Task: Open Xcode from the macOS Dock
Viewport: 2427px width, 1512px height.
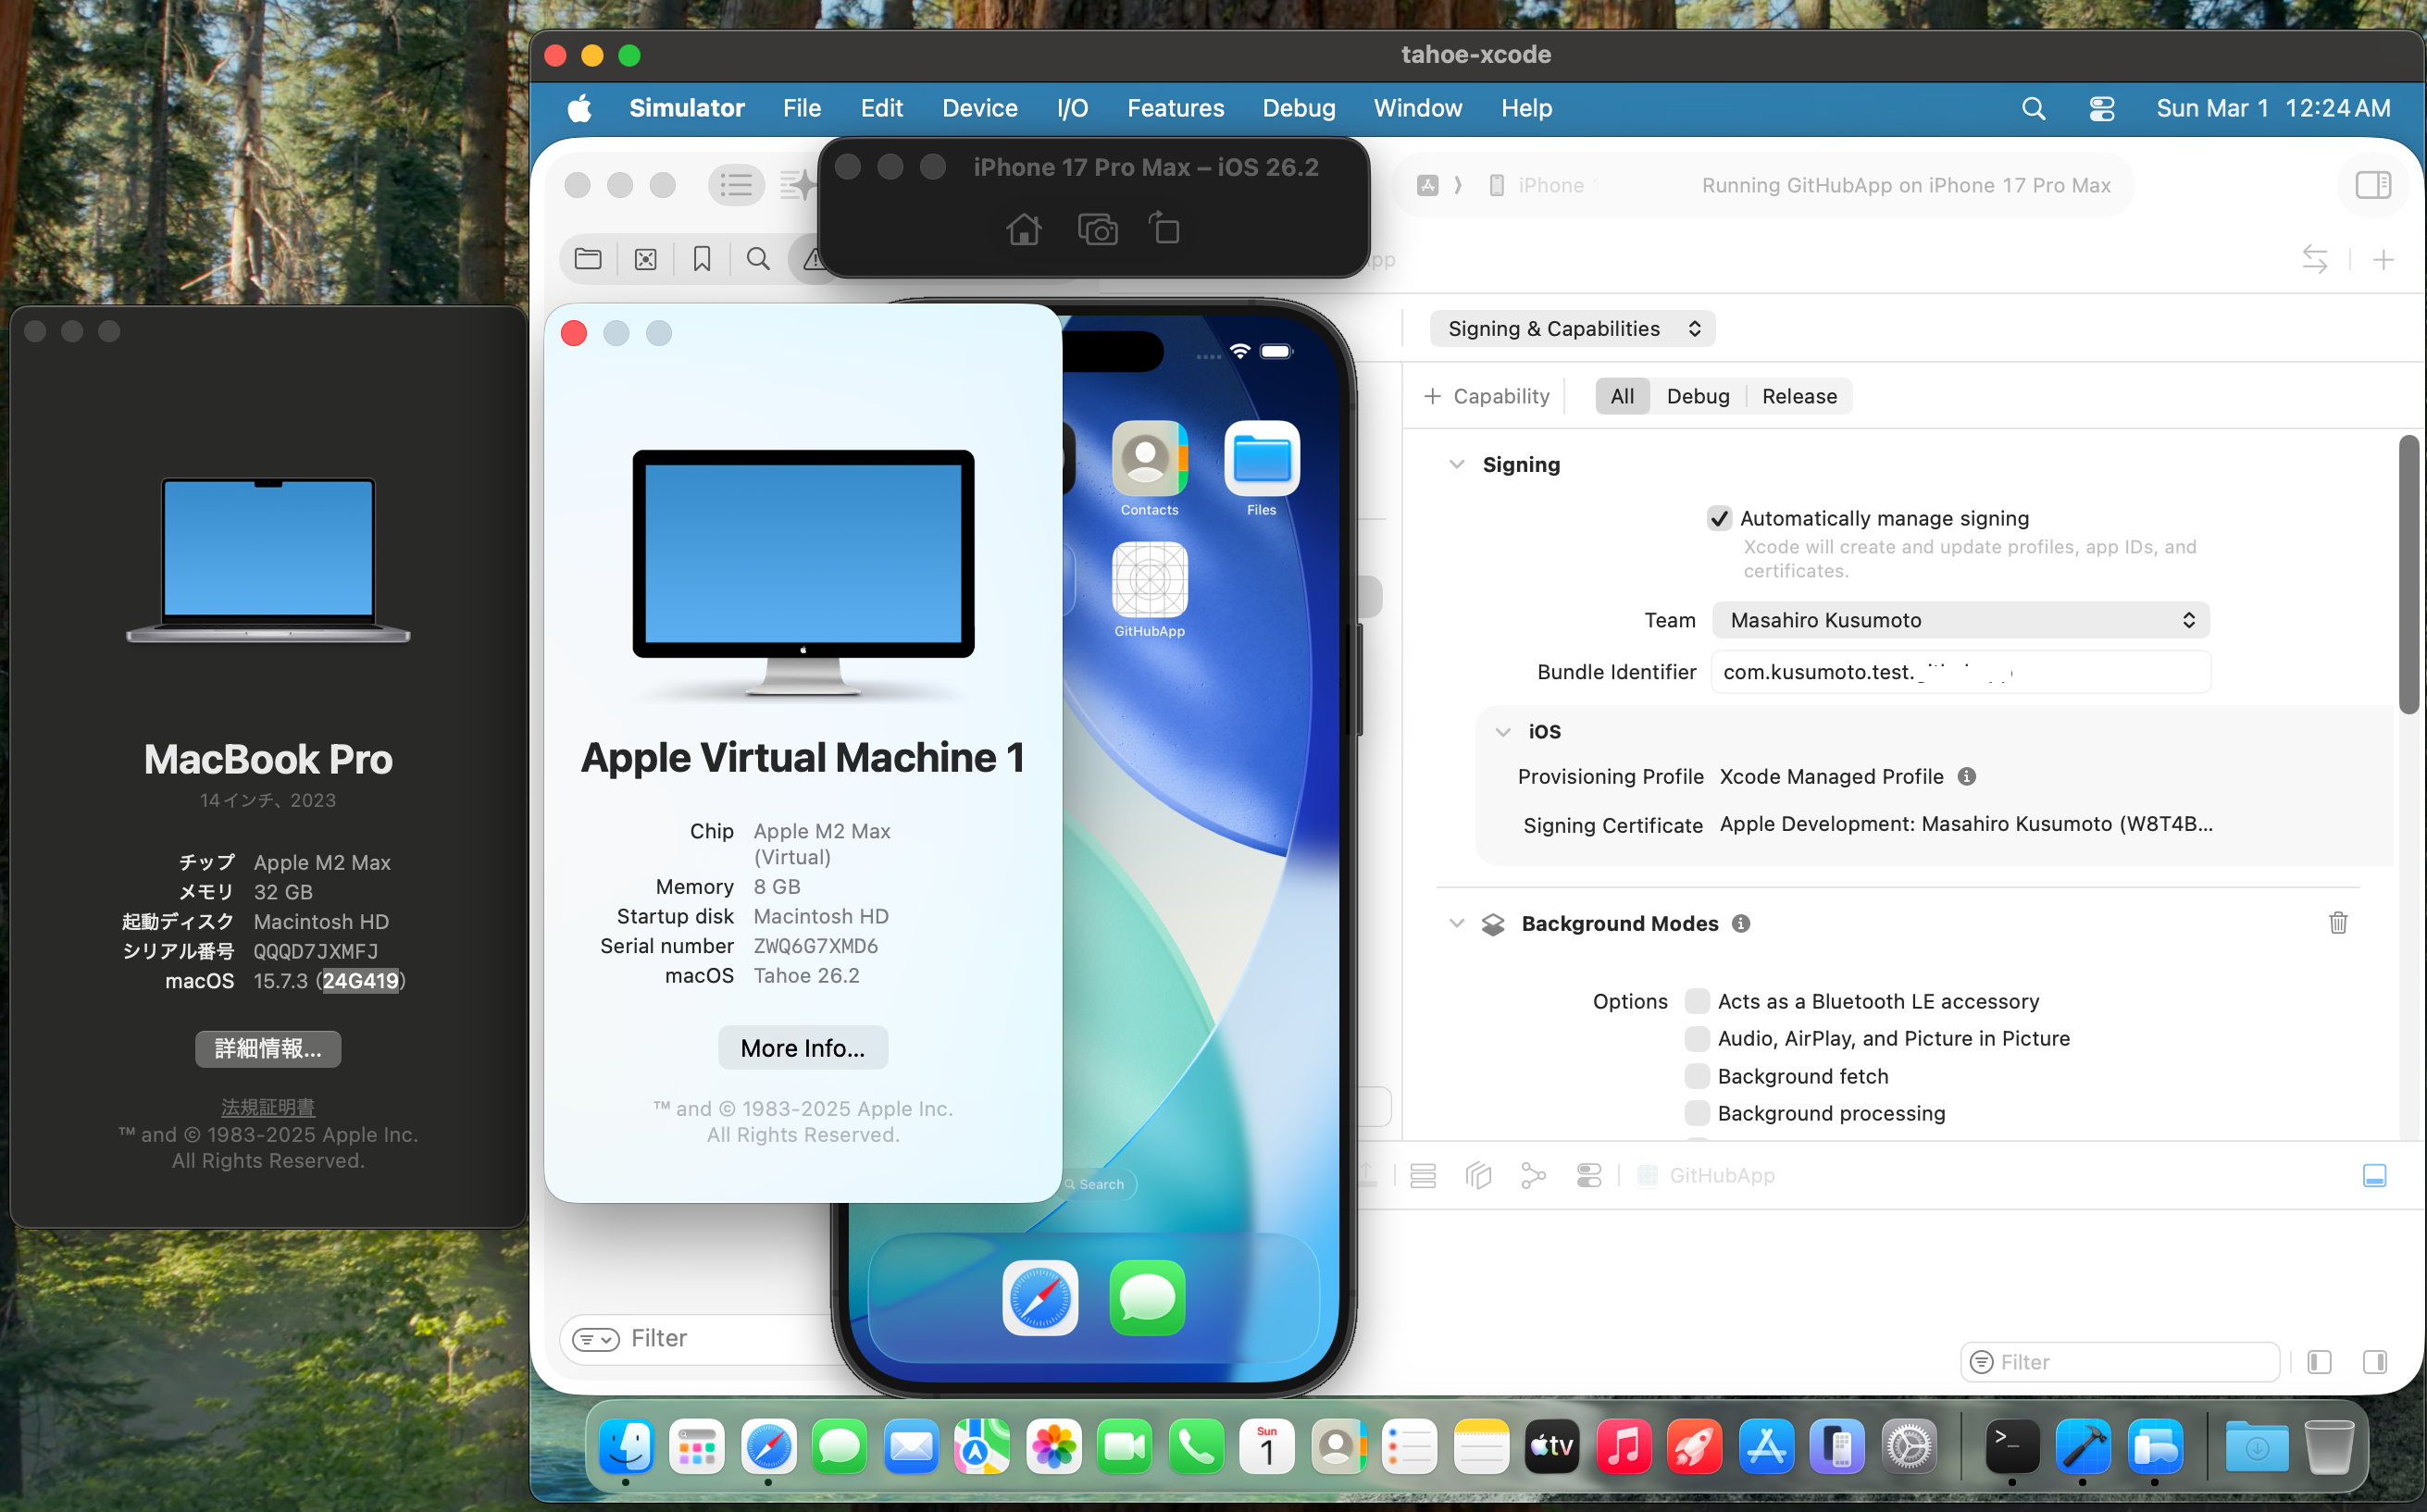Action: pyautogui.click(x=2083, y=1446)
